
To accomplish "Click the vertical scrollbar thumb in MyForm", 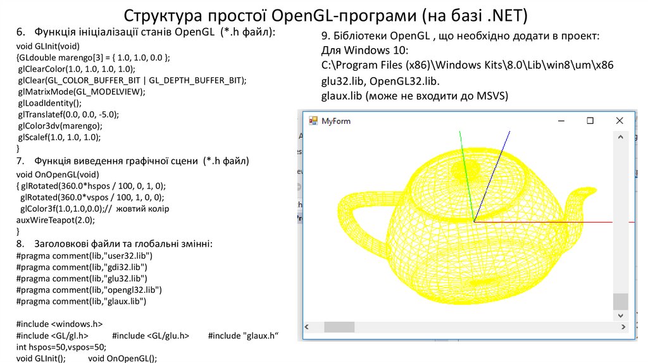I will point(620,302).
